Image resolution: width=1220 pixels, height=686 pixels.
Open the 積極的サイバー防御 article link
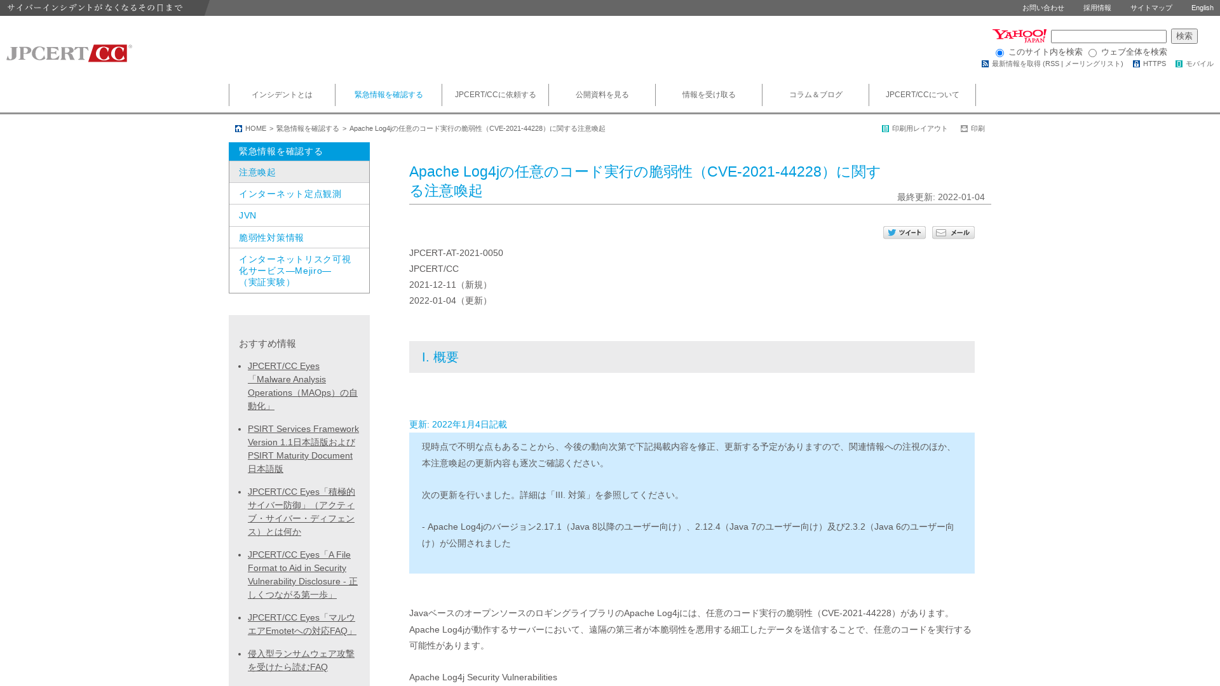(x=301, y=512)
